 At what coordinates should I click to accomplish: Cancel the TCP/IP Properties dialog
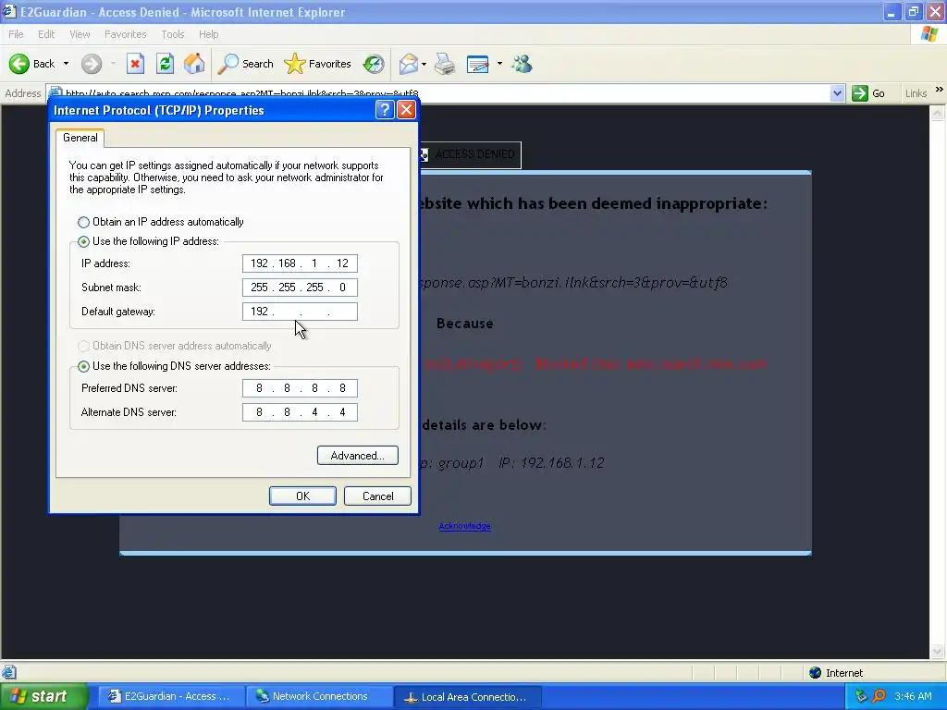(377, 496)
